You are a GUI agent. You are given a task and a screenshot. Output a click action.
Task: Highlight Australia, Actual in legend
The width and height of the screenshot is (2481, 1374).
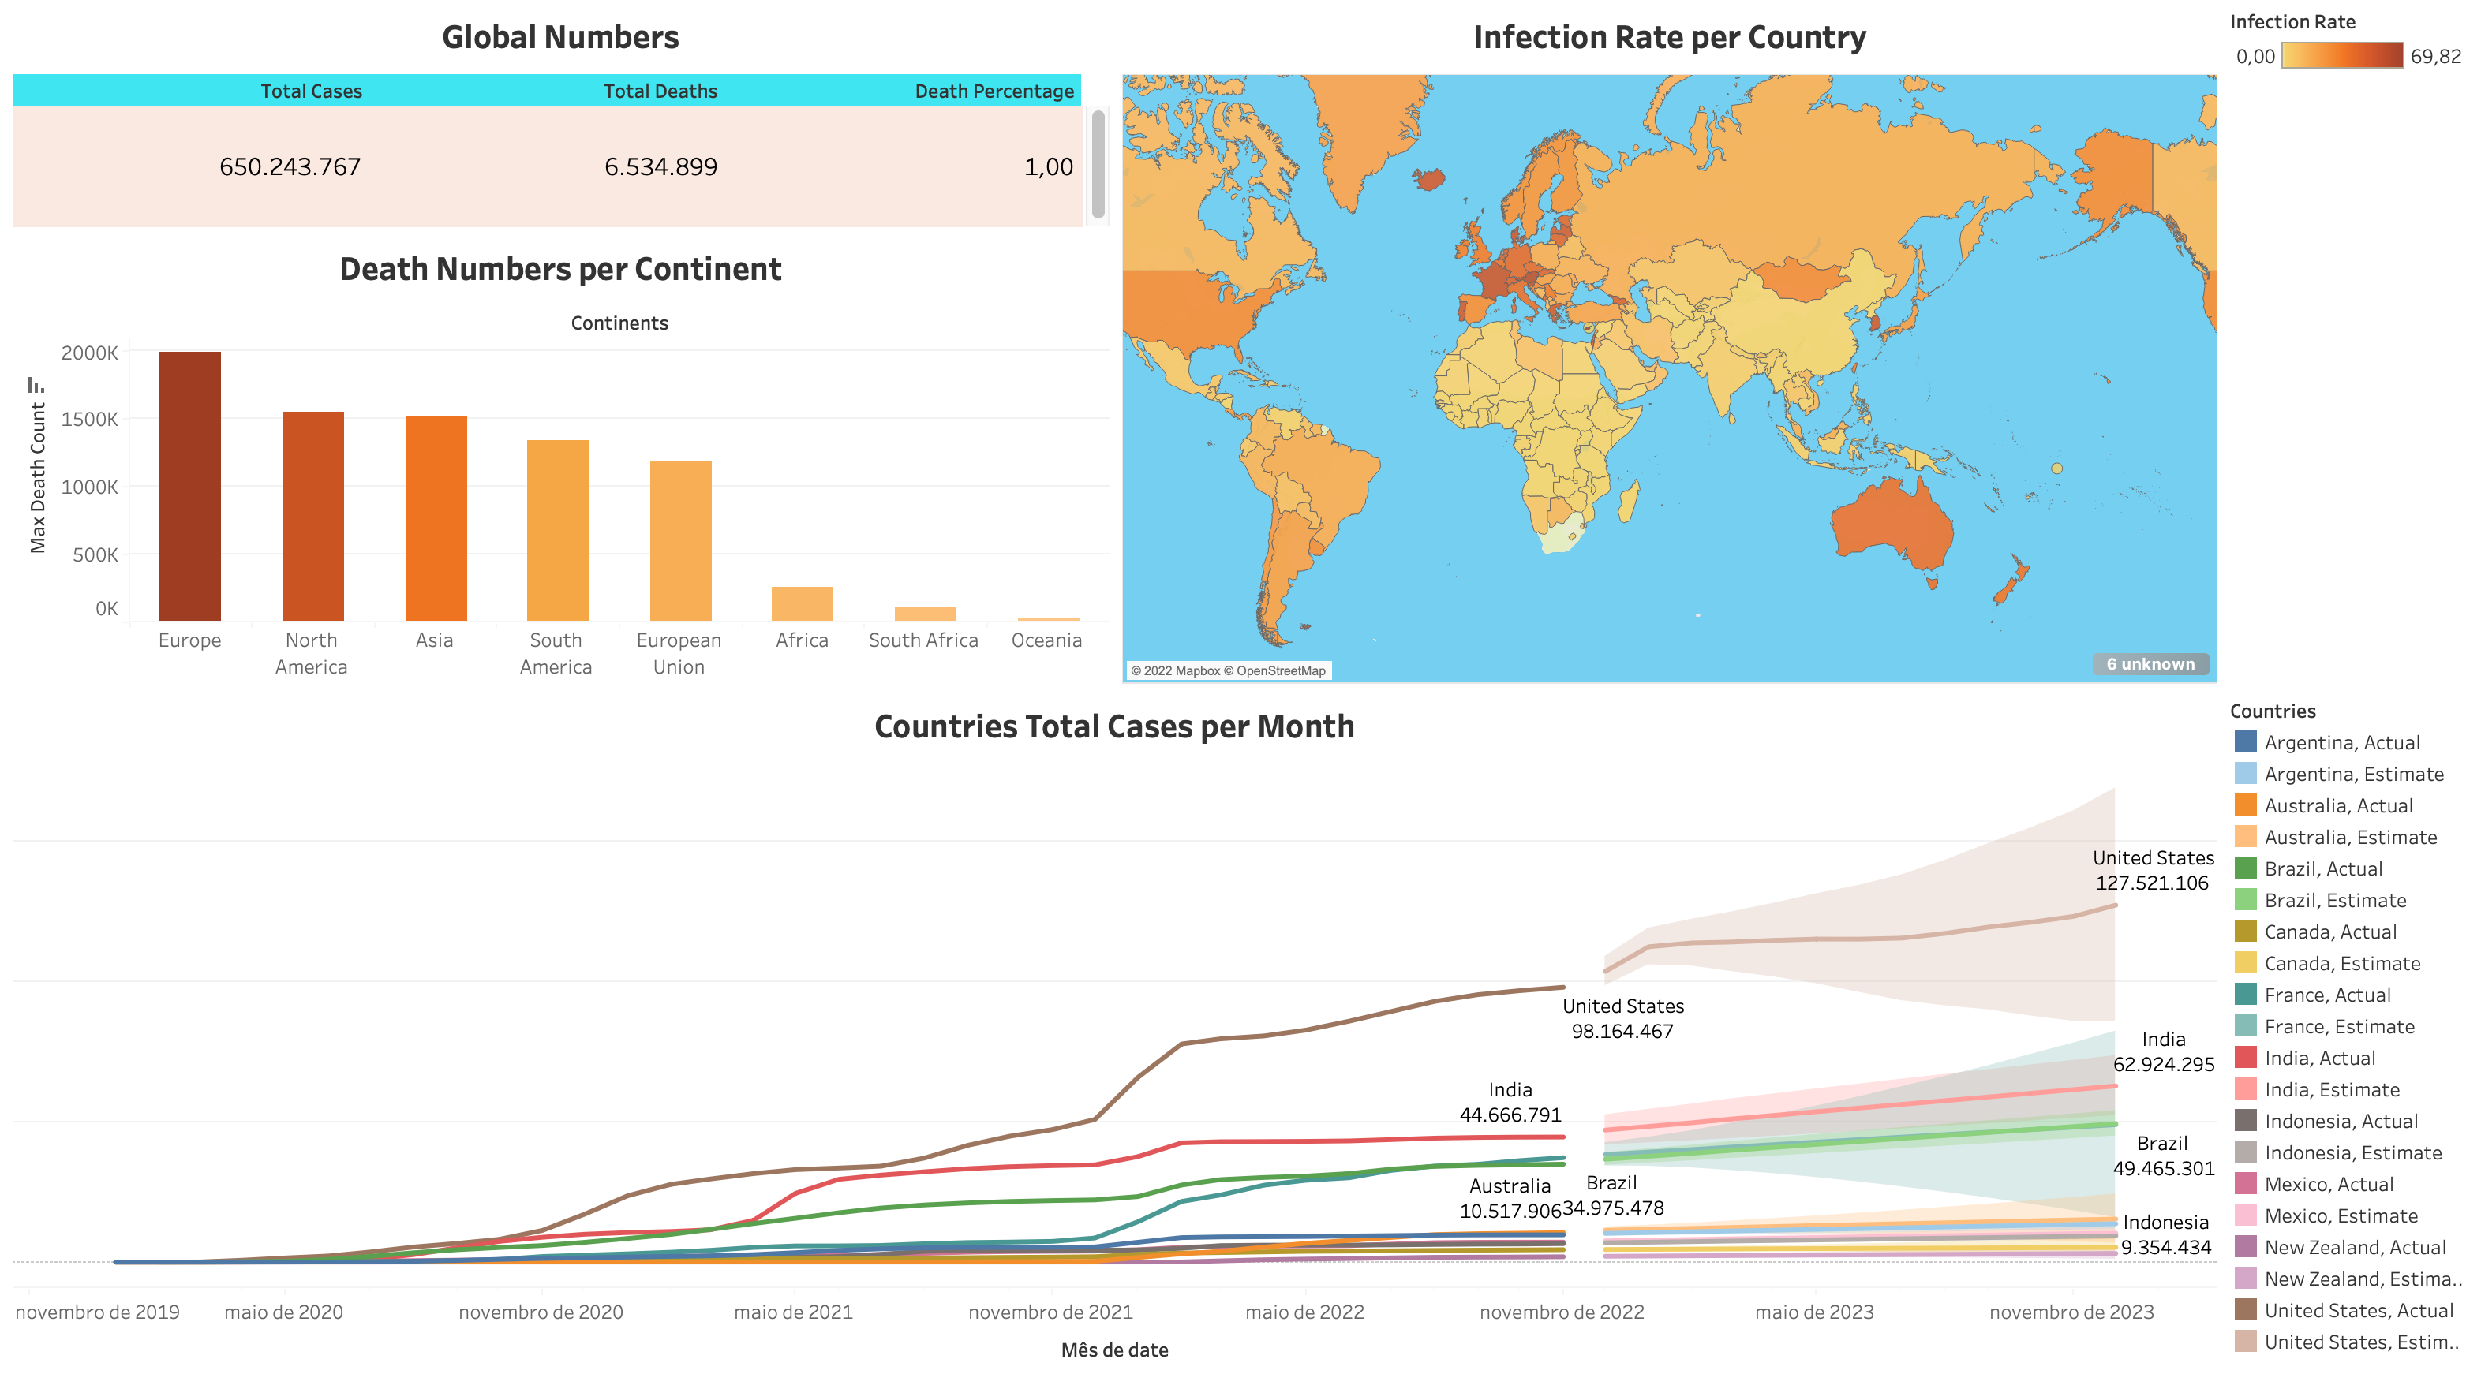tap(2245, 806)
